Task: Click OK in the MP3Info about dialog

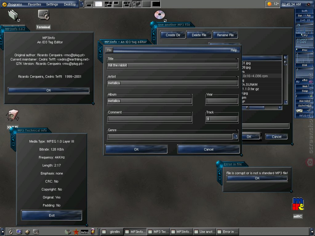Action: tap(48, 90)
